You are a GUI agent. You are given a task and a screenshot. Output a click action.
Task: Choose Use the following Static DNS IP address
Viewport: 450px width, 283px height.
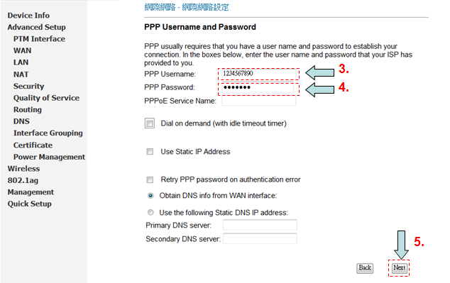pos(150,213)
